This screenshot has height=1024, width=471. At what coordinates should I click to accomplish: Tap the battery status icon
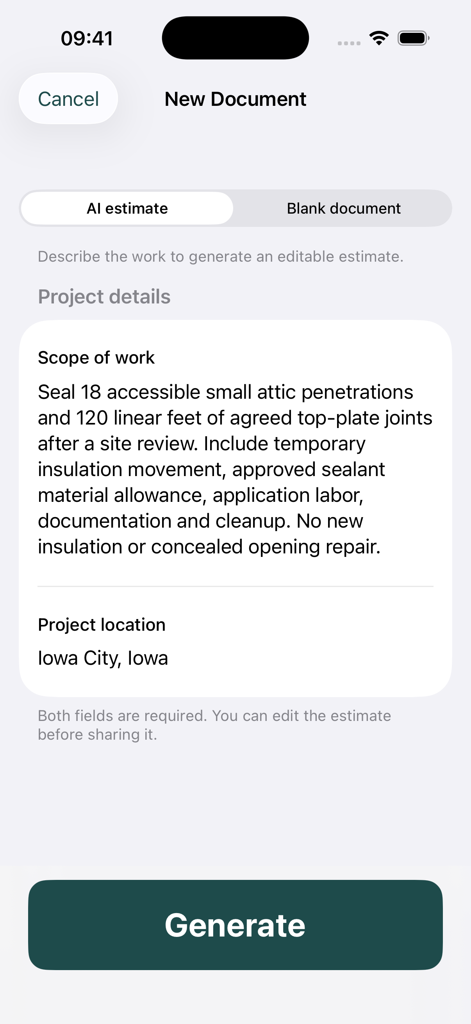(413, 38)
